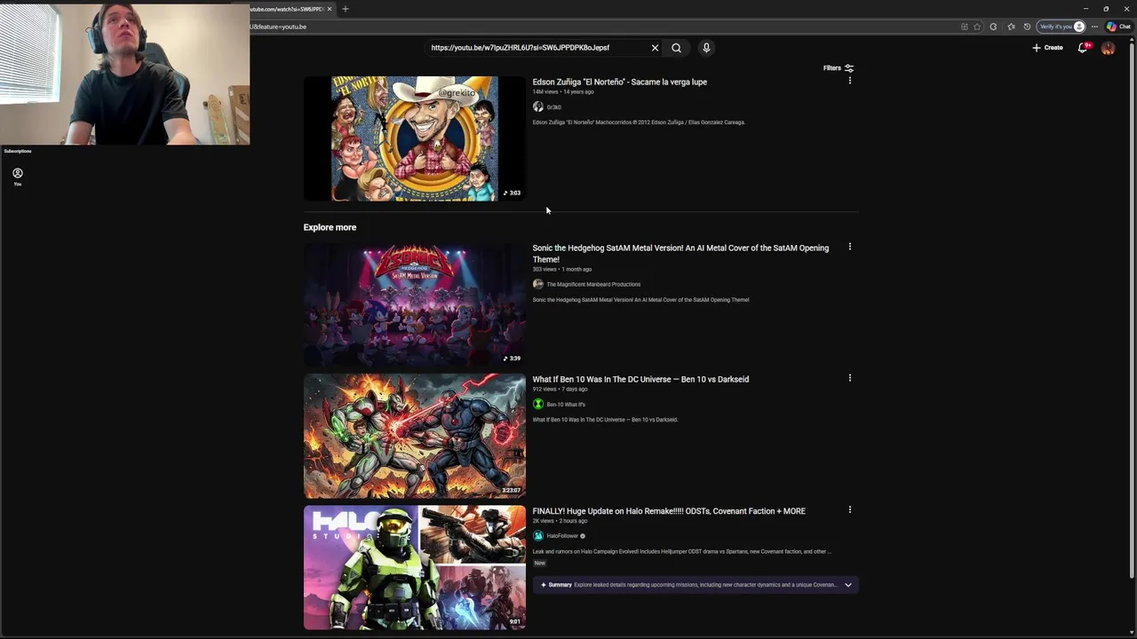
Task: Open Edge Settings and more menu
Action: (x=1094, y=27)
